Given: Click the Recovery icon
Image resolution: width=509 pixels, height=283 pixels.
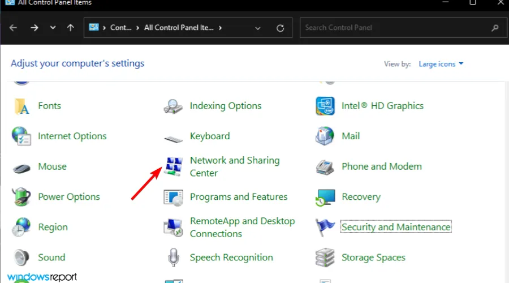Looking at the screenshot, I should pos(325,197).
